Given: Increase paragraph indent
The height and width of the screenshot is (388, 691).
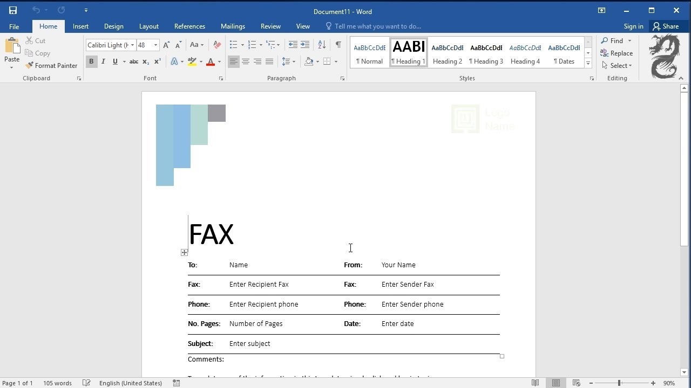Looking at the screenshot, I should click(305, 45).
